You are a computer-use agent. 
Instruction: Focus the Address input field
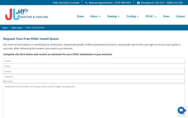[94, 77]
